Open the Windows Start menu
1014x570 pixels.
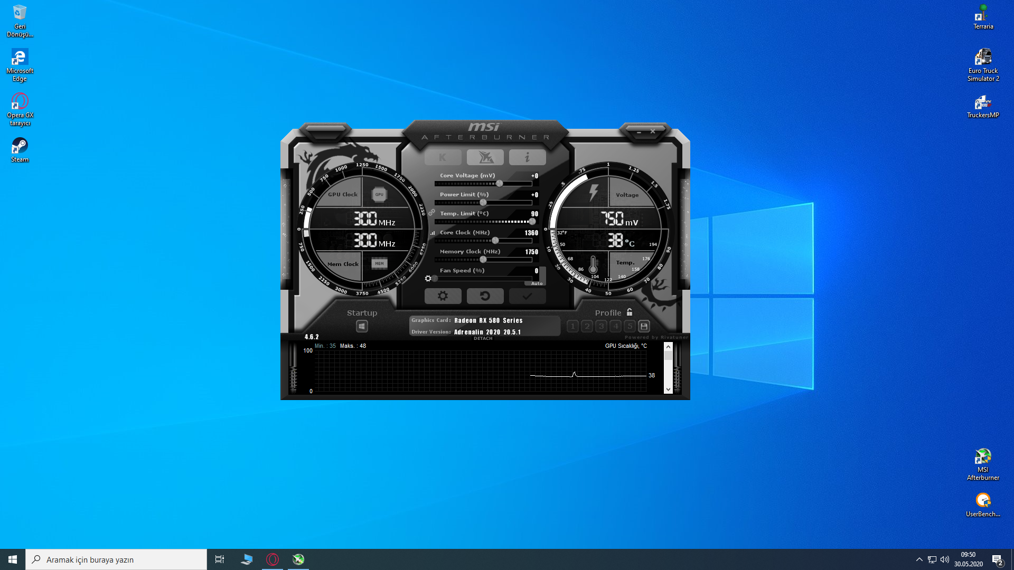pos(13,559)
